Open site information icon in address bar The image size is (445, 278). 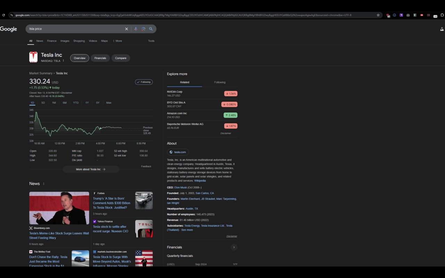11,15
